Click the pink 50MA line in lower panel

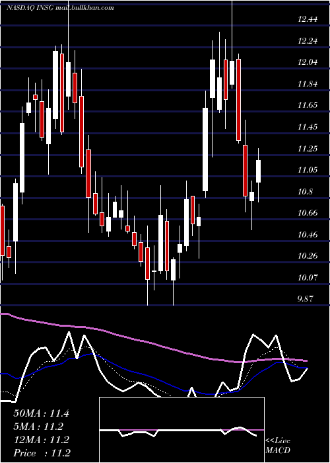[x=153, y=343]
